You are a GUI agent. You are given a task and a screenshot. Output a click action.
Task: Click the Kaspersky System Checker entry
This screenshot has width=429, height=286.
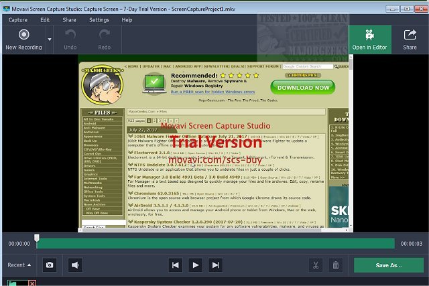[188, 222]
